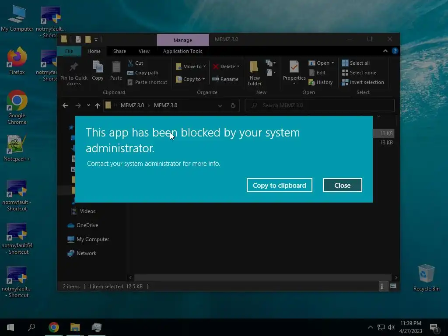Viewport: 448px width, 336px height.
Task: Select Paste shortcut option
Action: point(147,82)
